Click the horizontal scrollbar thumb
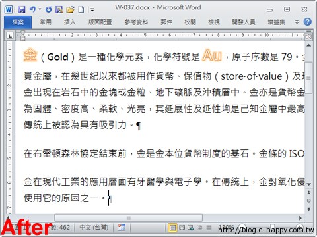 click(128, 218)
